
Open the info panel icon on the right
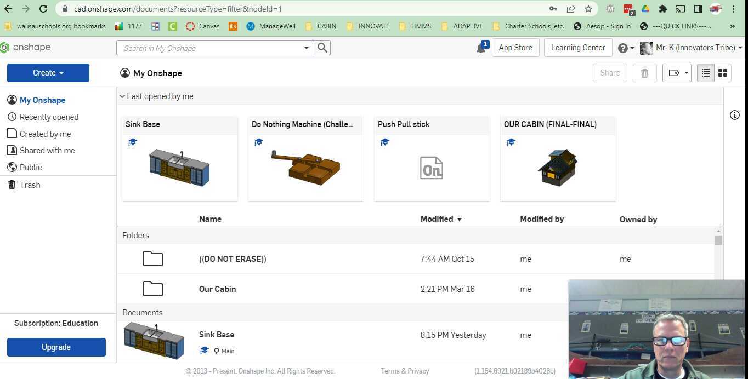pyautogui.click(x=734, y=115)
